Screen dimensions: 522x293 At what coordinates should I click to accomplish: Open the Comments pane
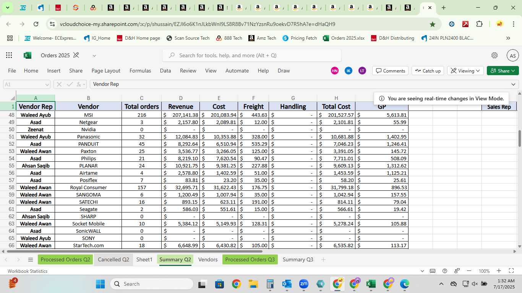[390, 71]
